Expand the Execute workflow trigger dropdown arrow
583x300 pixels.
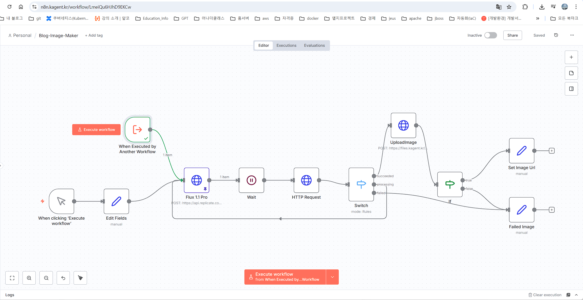332,277
